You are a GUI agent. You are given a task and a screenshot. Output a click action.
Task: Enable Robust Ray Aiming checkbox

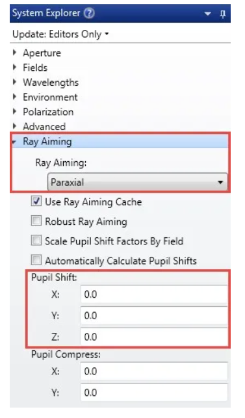pos(36,221)
